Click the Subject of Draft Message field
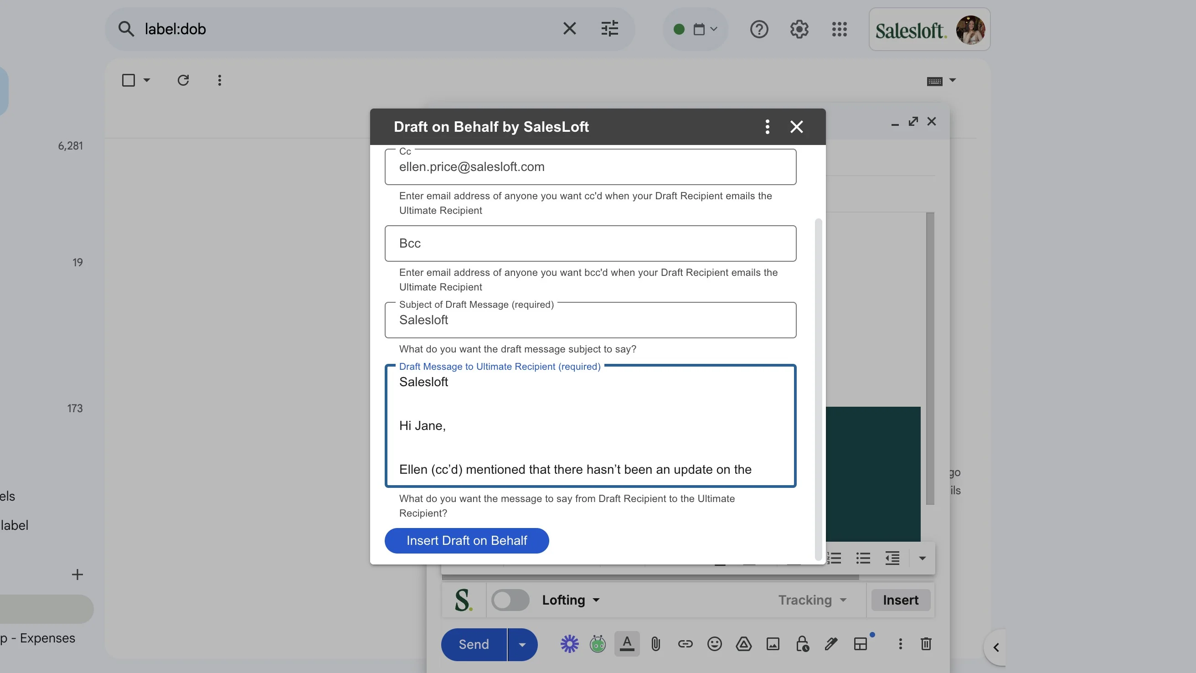 pyautogui.click(x=590, y=320)
